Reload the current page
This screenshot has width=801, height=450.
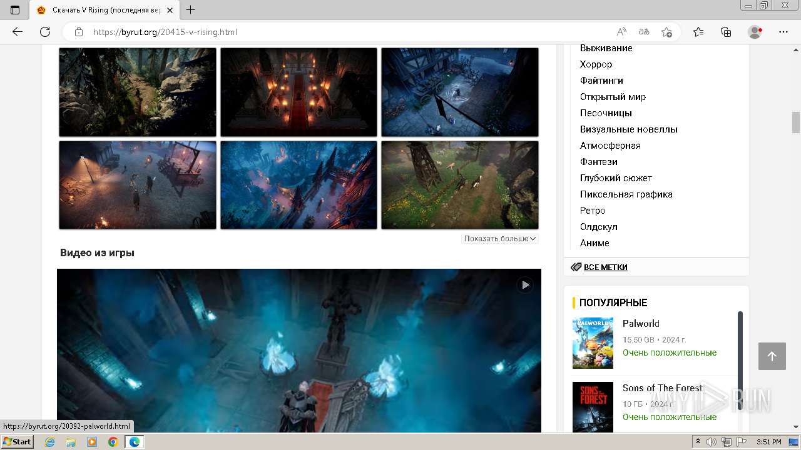click(45, 32)
